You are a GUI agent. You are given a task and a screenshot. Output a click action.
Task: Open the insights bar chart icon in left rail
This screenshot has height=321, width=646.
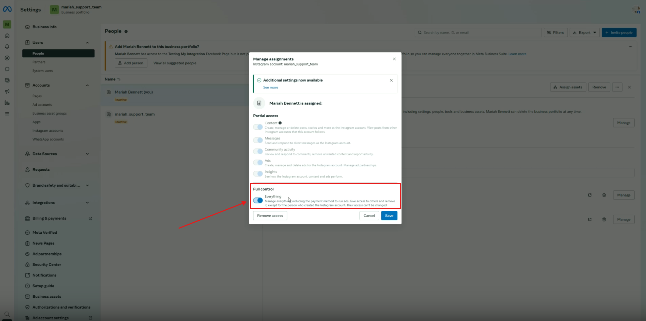(7, 103)
